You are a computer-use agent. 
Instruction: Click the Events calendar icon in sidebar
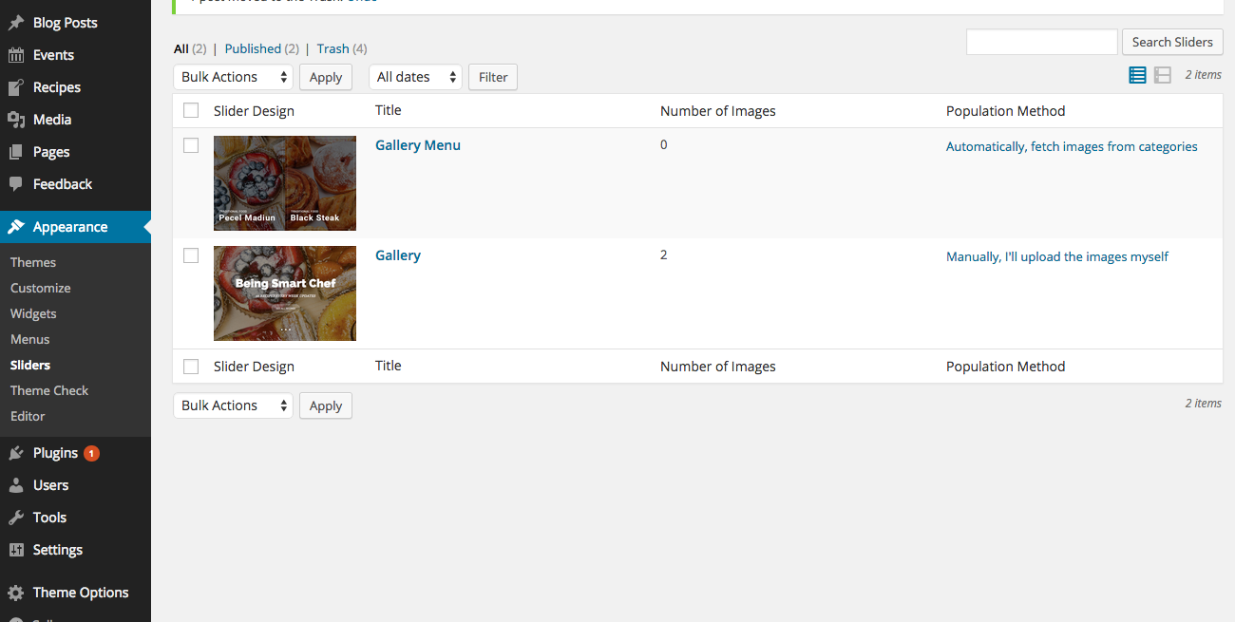16,55
